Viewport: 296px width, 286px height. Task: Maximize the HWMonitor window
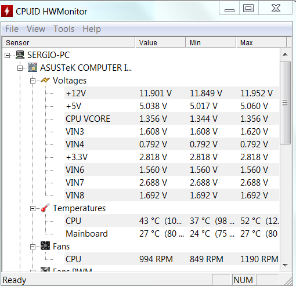[x=248, y=8]
